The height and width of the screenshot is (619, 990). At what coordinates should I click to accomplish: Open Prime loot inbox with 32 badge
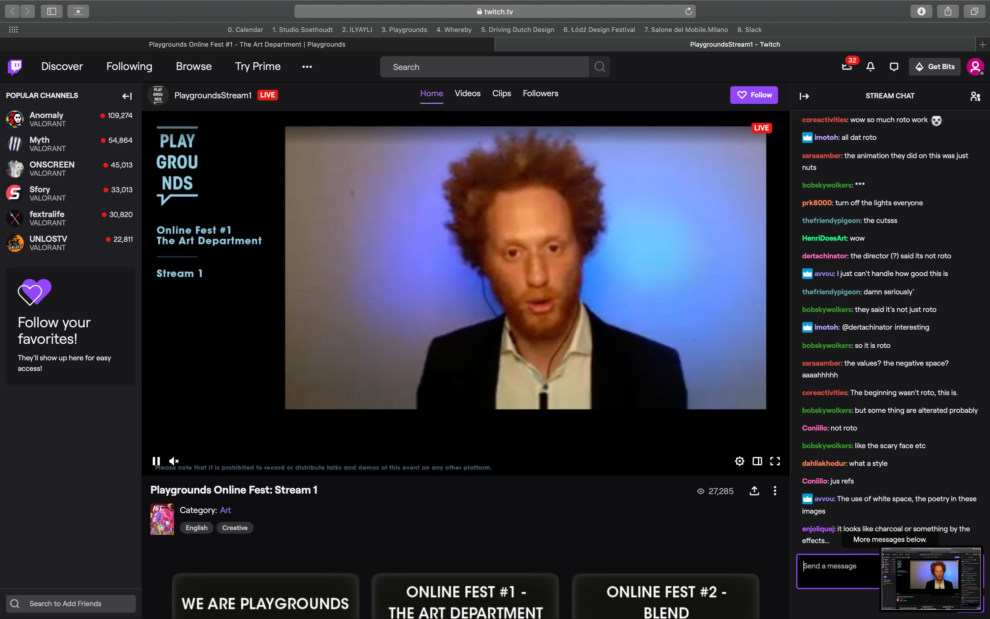847,66
